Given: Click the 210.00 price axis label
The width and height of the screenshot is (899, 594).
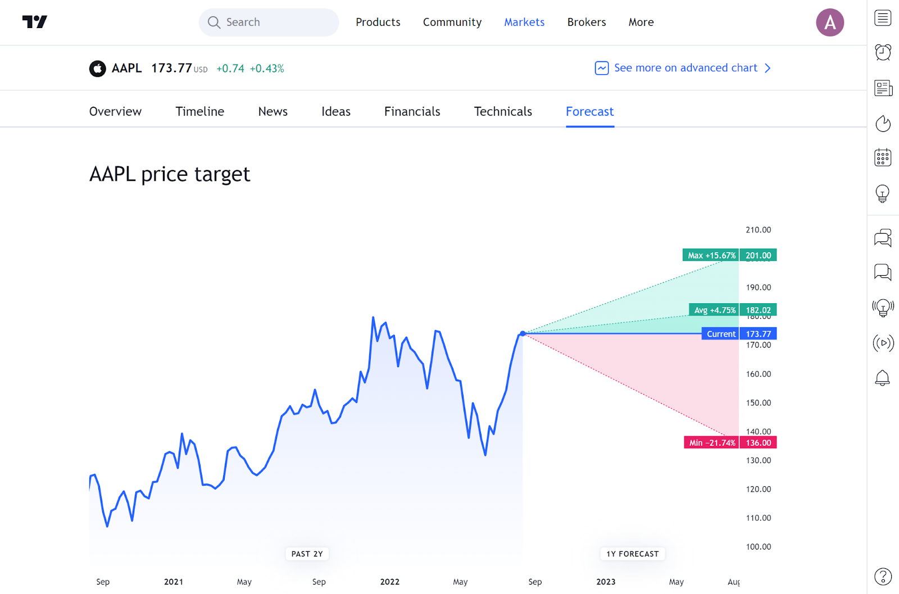Looking at the screenshot, I should pos(758,230).
